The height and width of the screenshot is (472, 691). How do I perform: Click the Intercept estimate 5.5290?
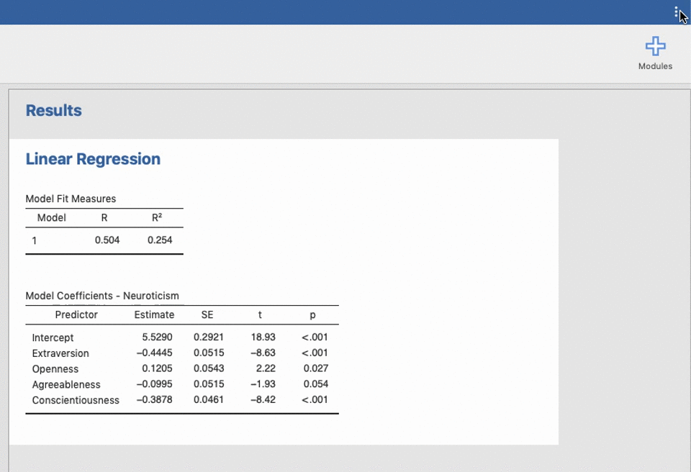[x=157, y=337]
